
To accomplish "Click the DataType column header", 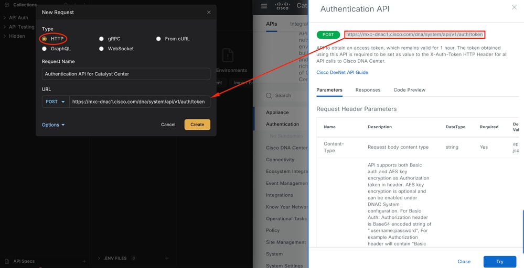I will point(455,127).
